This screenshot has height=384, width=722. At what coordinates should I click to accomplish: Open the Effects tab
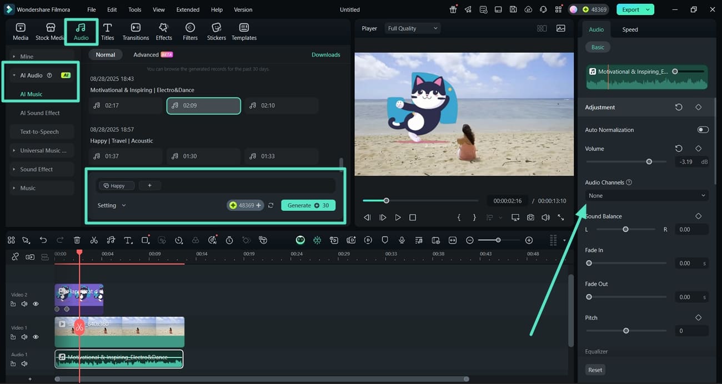coord(164,32)
